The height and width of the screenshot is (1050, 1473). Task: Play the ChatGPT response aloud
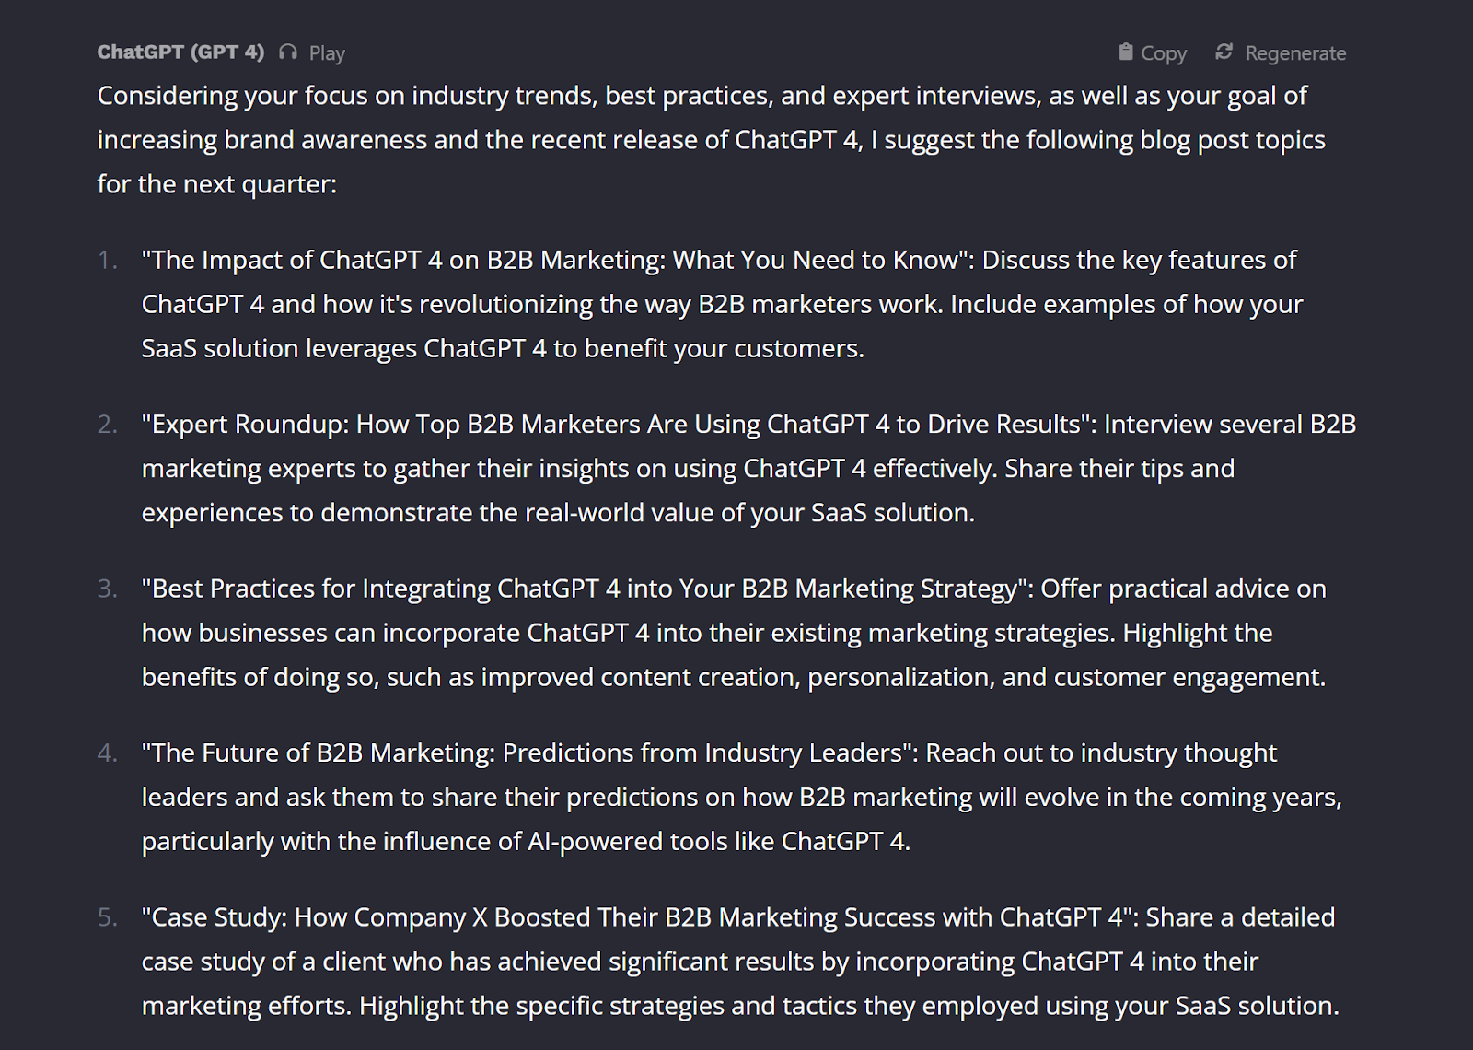tap(326, 52)
